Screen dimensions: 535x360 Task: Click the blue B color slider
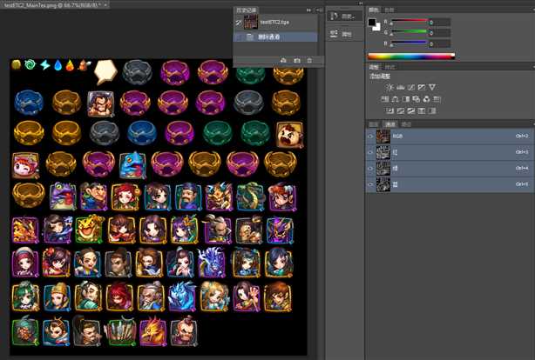coord(409,43)
